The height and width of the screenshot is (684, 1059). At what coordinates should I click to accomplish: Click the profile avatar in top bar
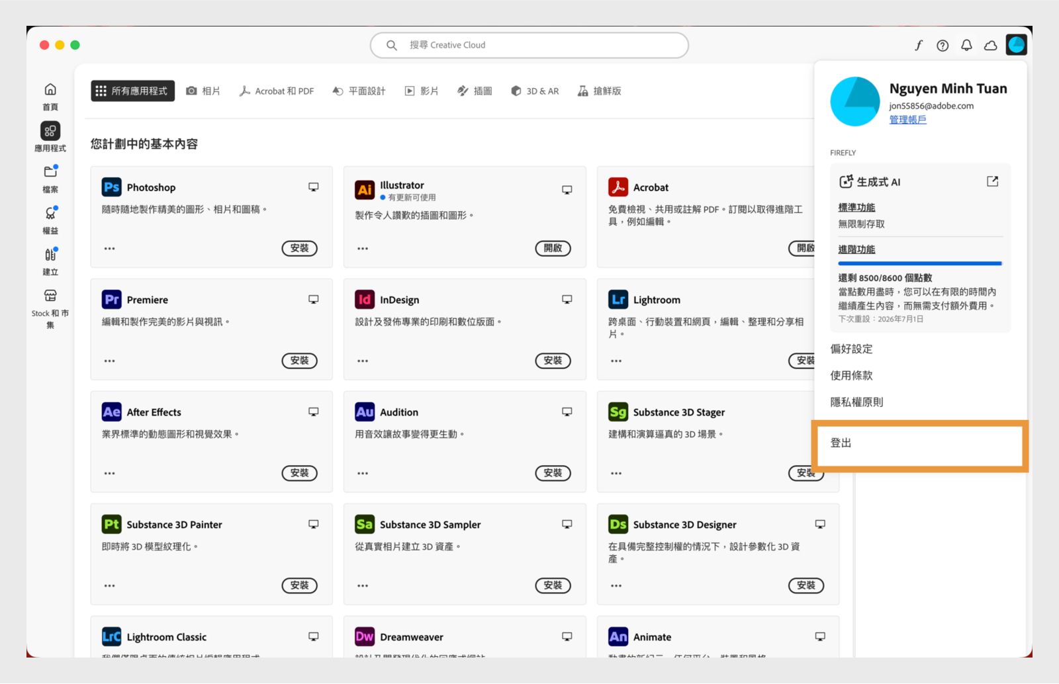click(1016, 45)
